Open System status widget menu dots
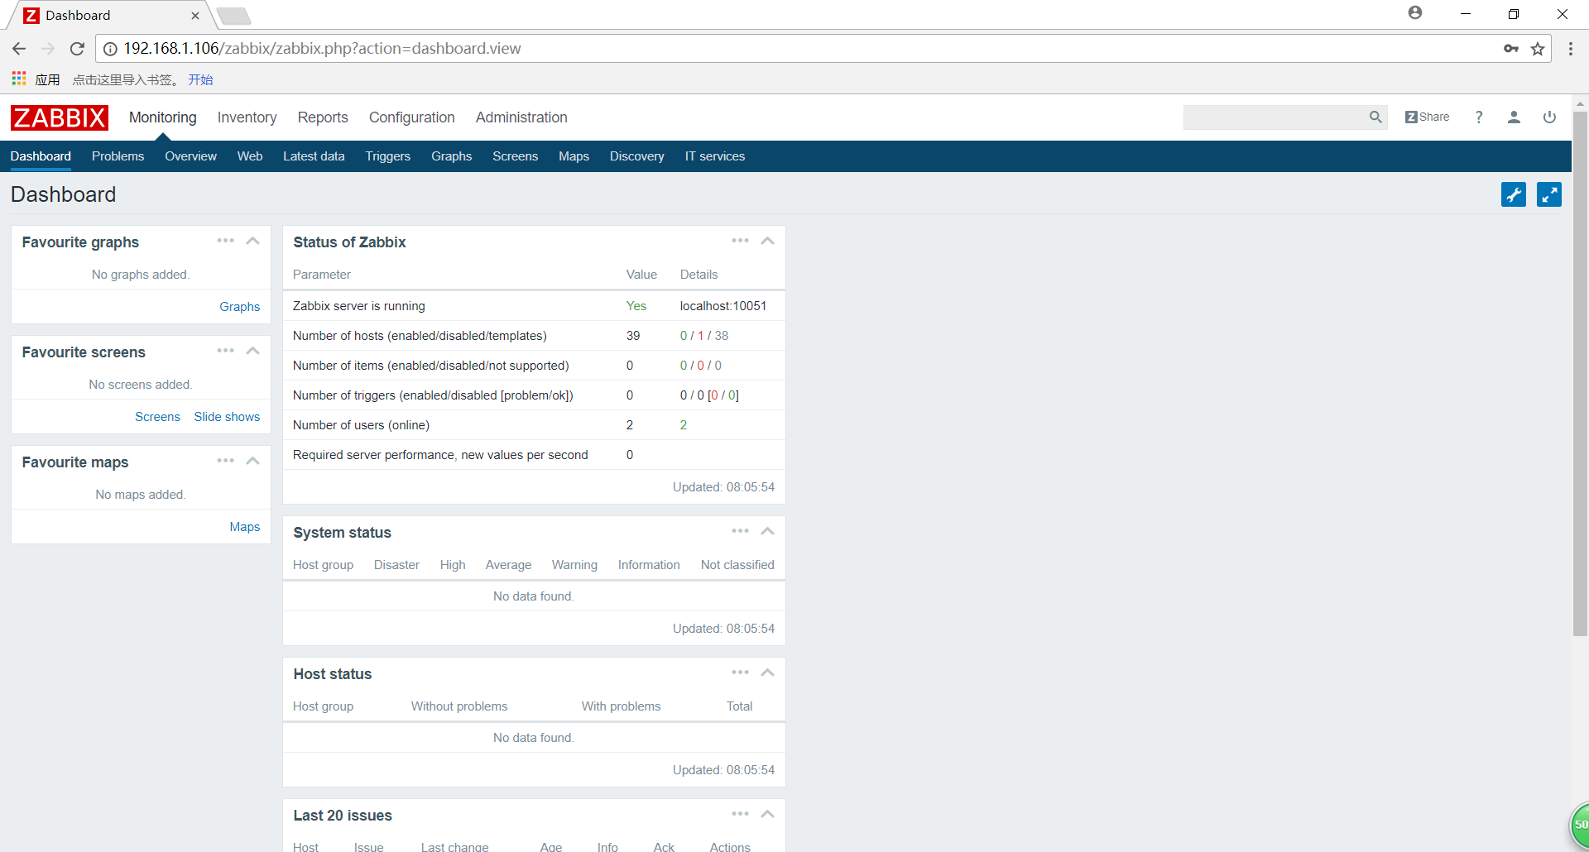 click(740, 531)
